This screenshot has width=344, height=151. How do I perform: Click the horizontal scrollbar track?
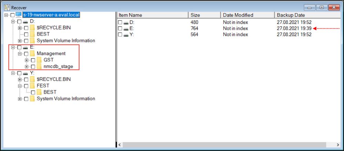tap(331, 145)
